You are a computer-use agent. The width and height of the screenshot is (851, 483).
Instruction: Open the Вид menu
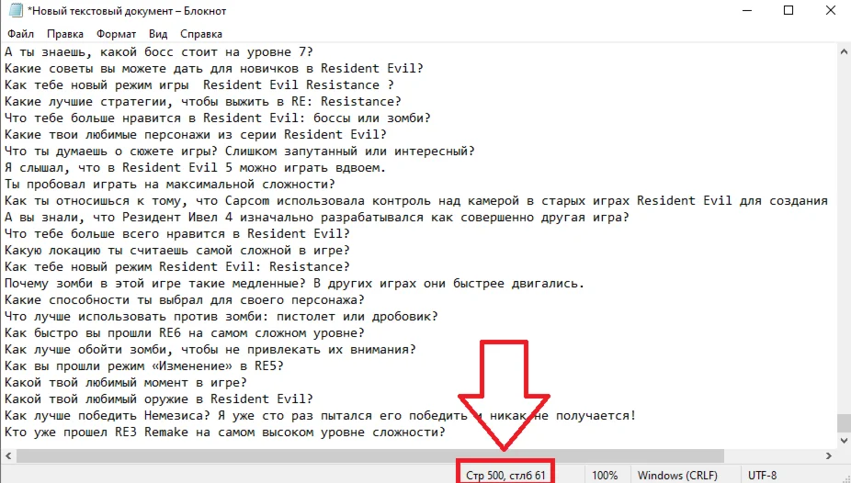(158, 34)
